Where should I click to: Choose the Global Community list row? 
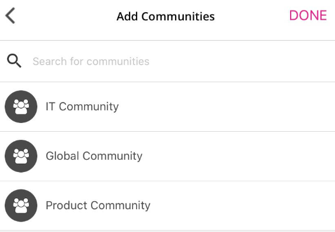point(167,156)
